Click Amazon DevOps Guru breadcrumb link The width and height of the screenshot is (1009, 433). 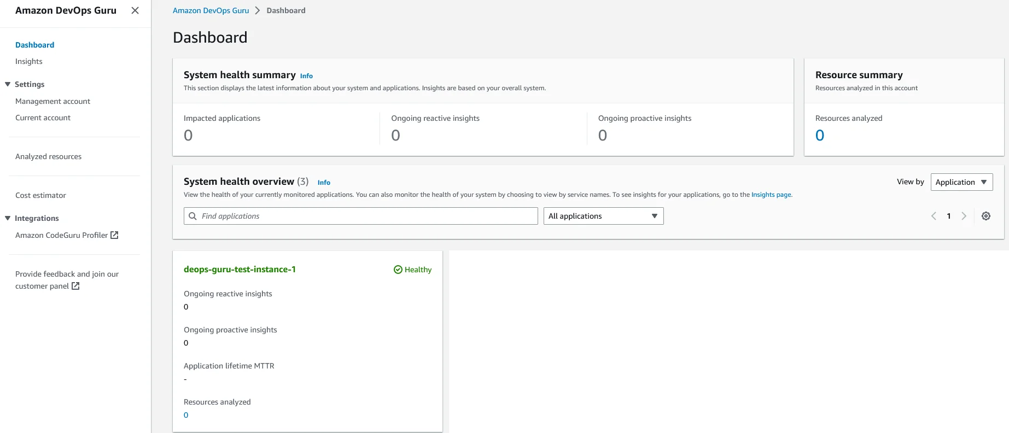click(x=211, y=10)
